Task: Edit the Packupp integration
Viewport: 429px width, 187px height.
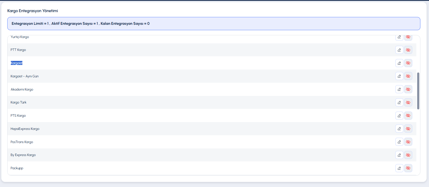Action: pos(399,168)
